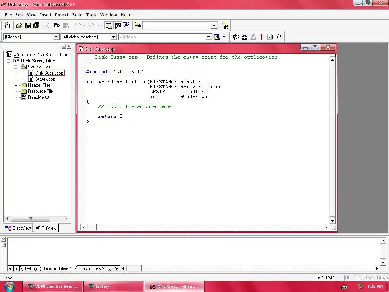389x292 pixels.
Task: Click the workspace panel horizontal scrollbar thumb
Action: pos(30,219)
